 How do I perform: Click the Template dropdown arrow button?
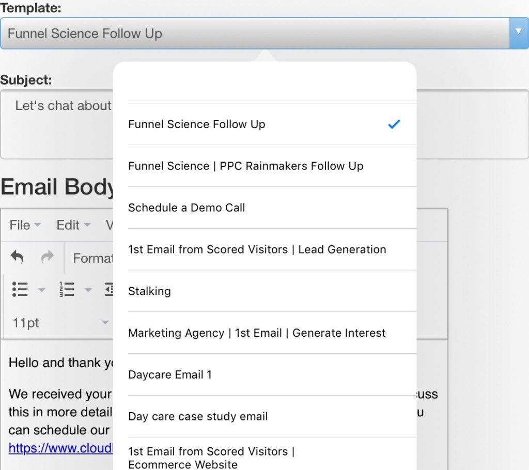pos(519,32)
